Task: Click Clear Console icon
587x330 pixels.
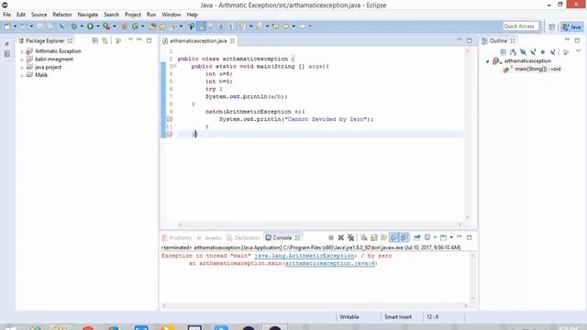Action: coord(364,237)
